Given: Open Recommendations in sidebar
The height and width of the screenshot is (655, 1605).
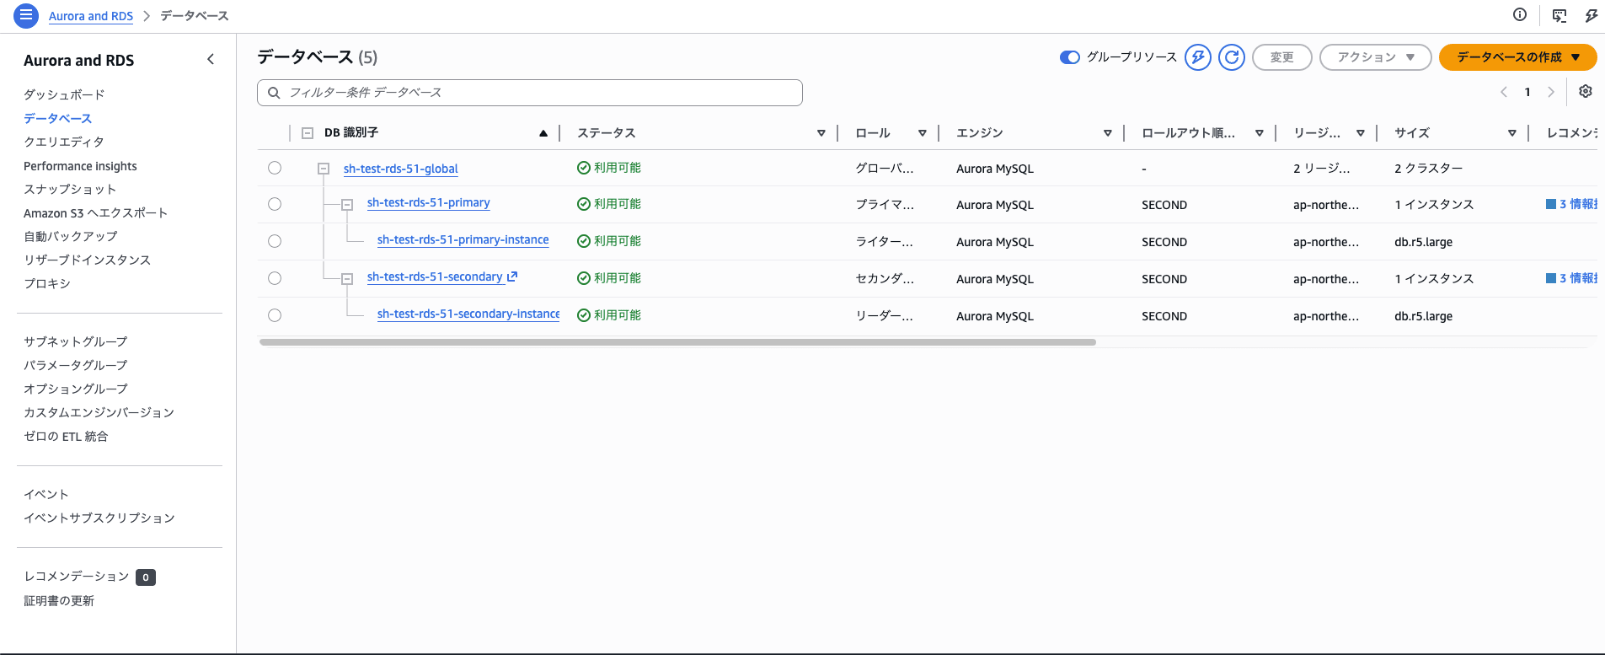Looking at the screenshot, I should (x=77, y=577).
